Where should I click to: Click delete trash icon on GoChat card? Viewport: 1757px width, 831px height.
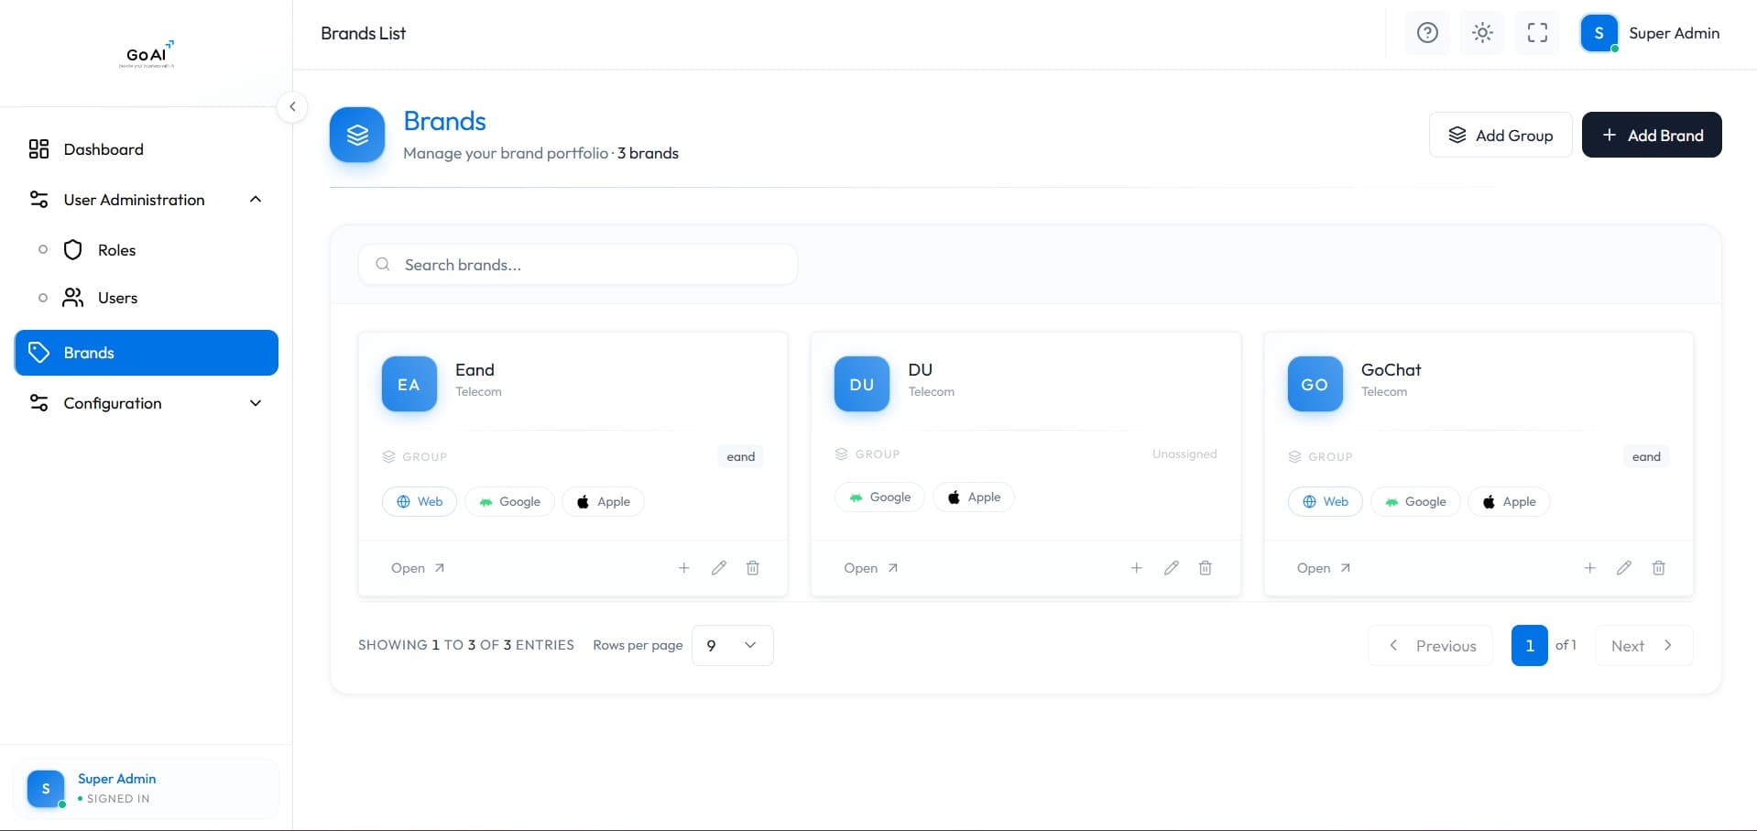[x=1659, y=568]
